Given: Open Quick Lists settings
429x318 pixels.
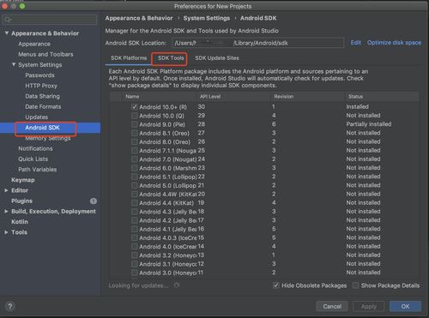Looking at the screenshot, I should click(x=33, y=159).
